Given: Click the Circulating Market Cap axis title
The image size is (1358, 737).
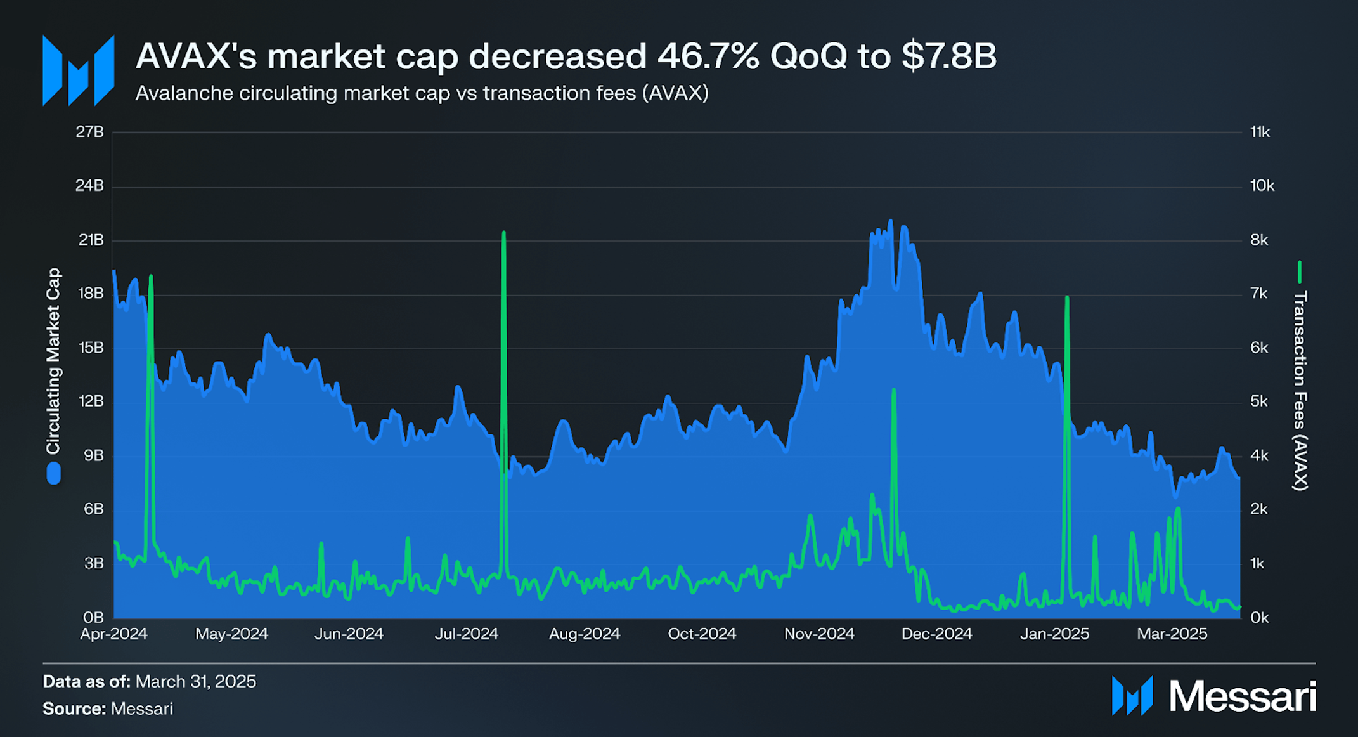Looking at the screenshot, I should pyautogui.click(x=53, y=361).
